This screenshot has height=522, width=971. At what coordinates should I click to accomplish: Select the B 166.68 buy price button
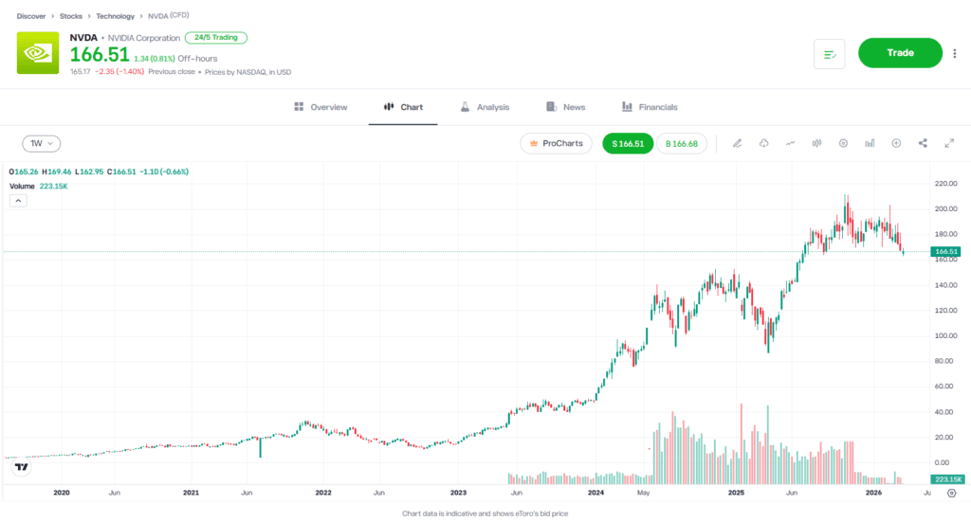682,143
